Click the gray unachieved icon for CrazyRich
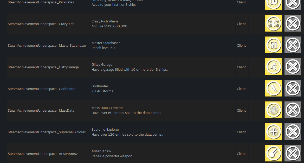 pyautogui.click(x=293, y=23)
